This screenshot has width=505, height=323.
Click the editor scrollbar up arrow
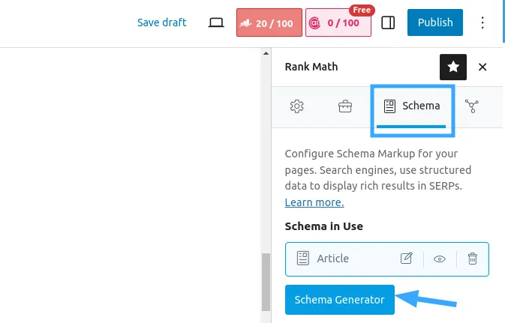(266, 53)
